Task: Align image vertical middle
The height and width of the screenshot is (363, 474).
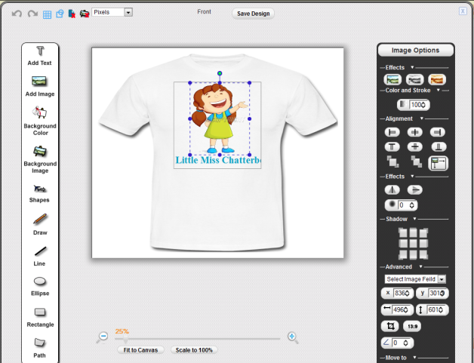Action: point(415,147)
